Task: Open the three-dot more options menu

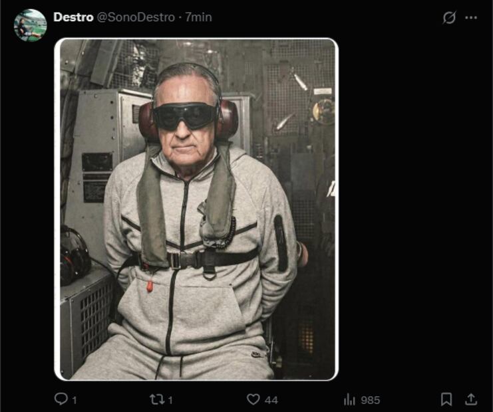Action: 471,18
